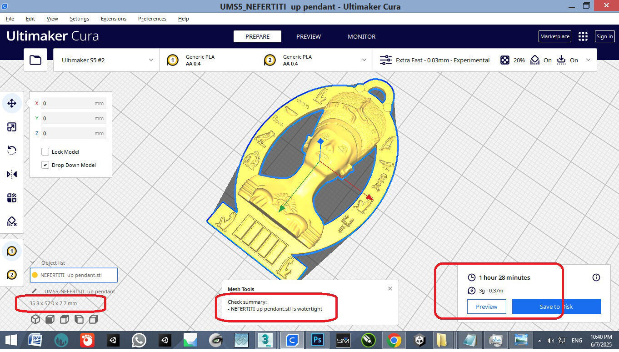Switch to the PREPARE stage tab

click(257, 36)
